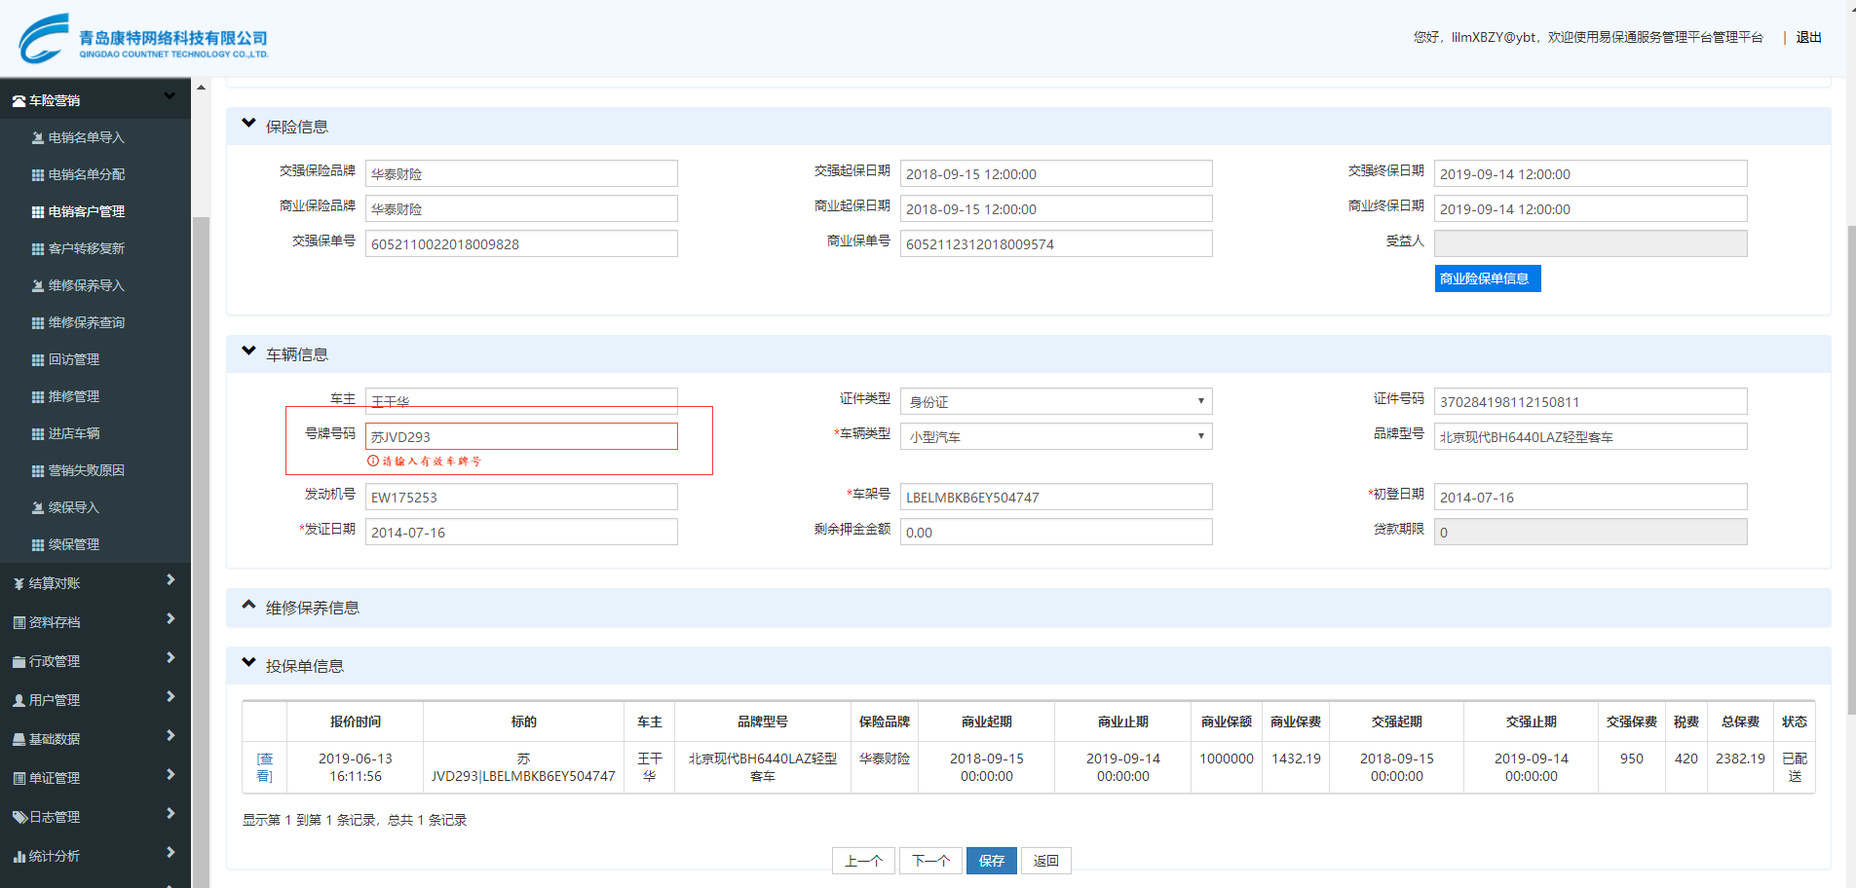Image resolution: width=1856 pixels, height=888 pixels.
Task: Open 电销客户管理 in the sidebar
Action: 87,212
